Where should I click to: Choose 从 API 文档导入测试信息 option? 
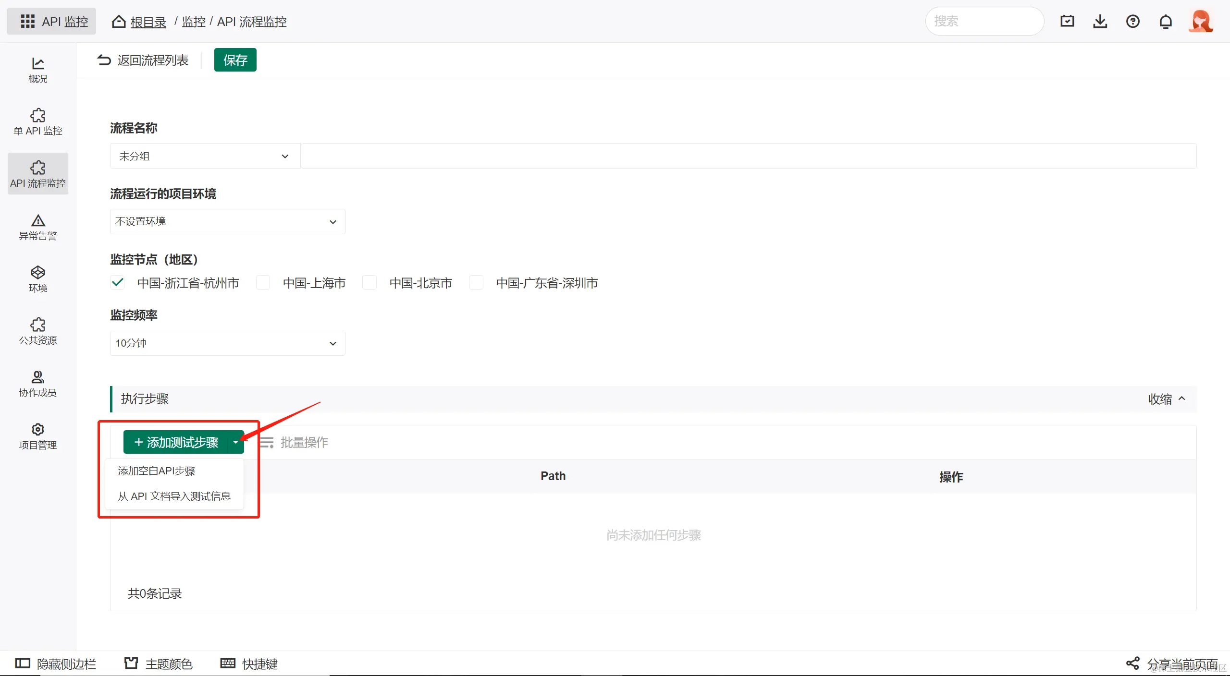(174, 496)
